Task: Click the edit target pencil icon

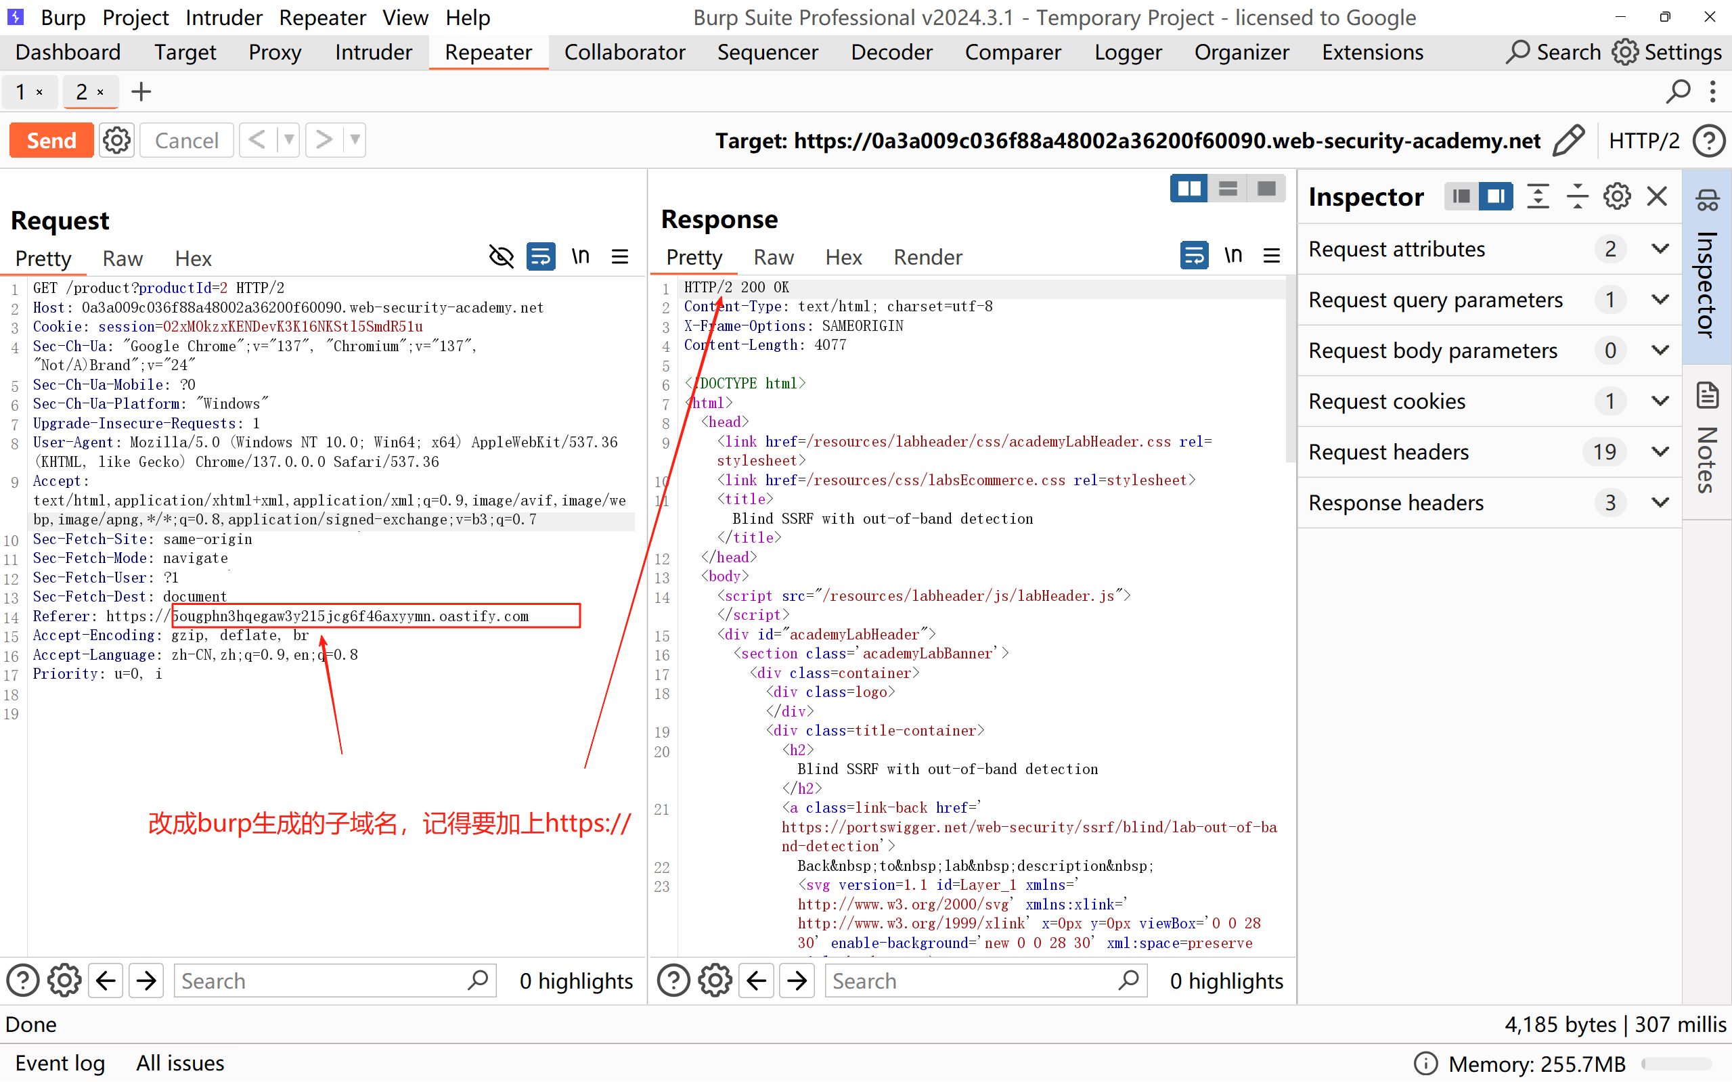Action: pyautogui.click(x=1568, y=140)
